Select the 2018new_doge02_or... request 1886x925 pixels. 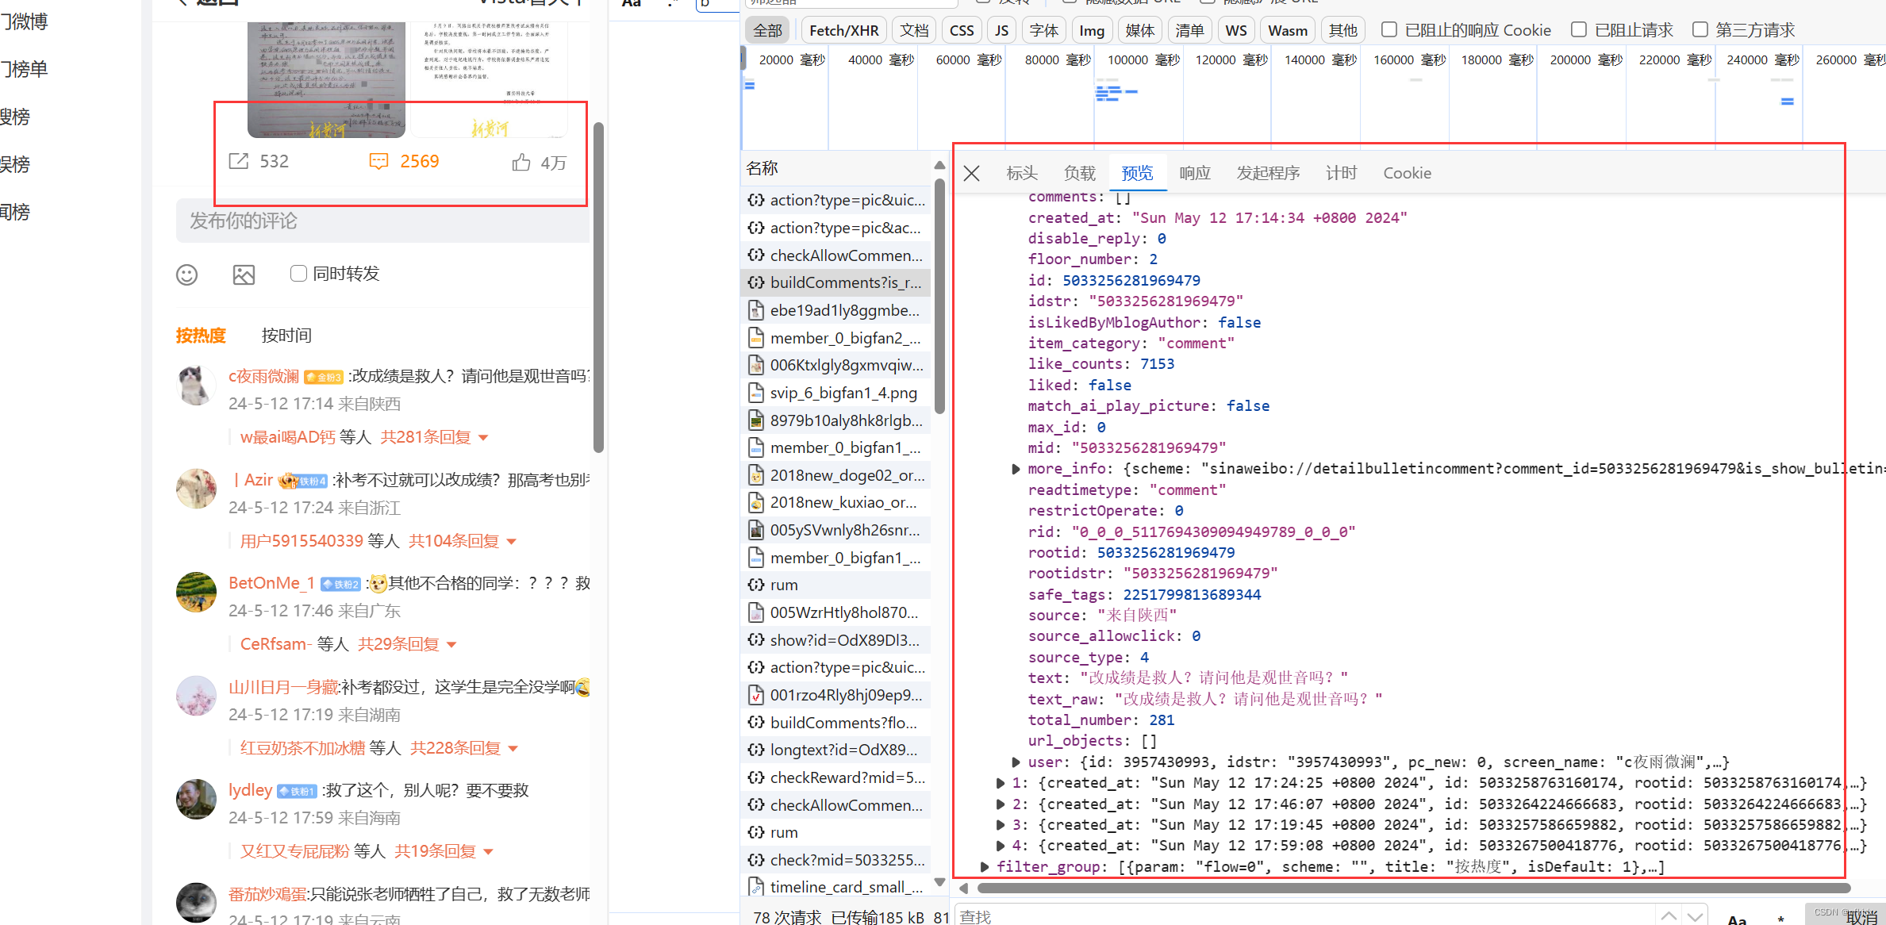coord(835,475)
